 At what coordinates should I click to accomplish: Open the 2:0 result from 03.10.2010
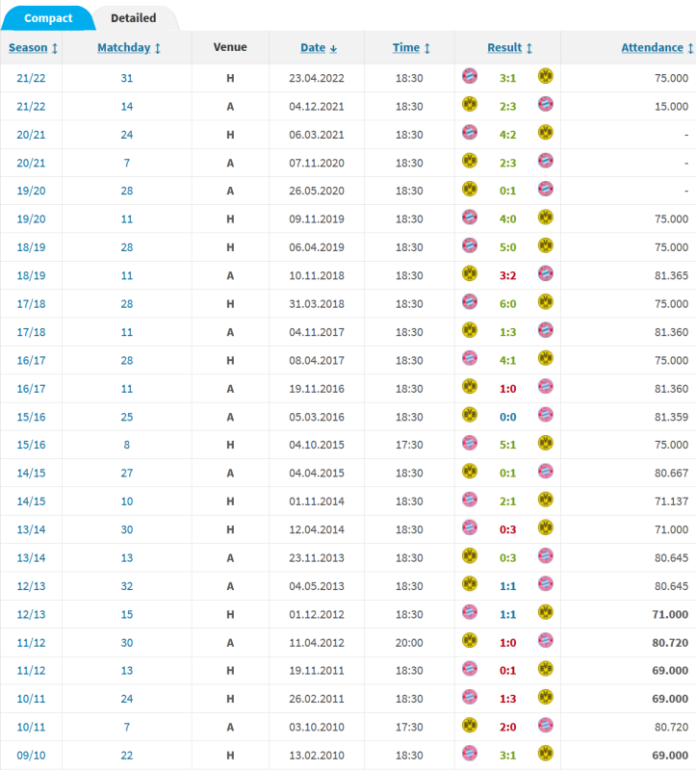(508, 728)
